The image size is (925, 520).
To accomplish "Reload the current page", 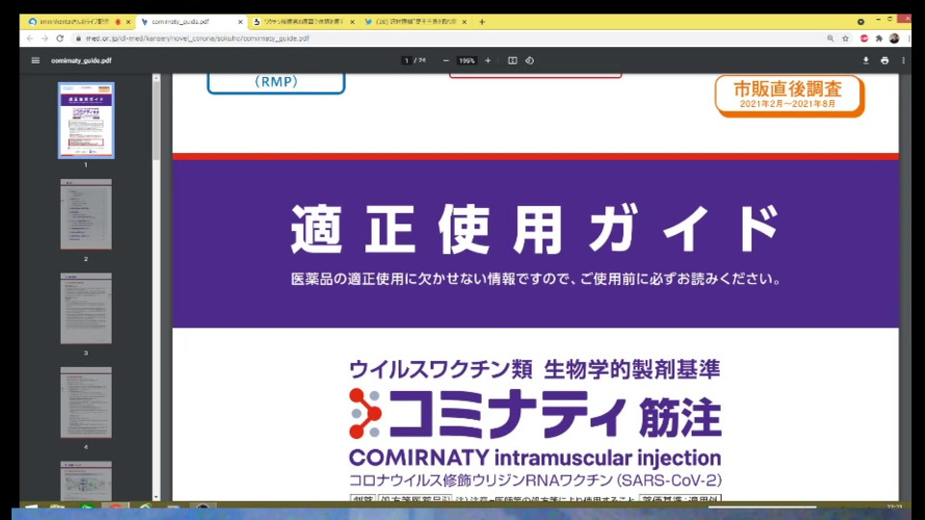I will point(60,39).
